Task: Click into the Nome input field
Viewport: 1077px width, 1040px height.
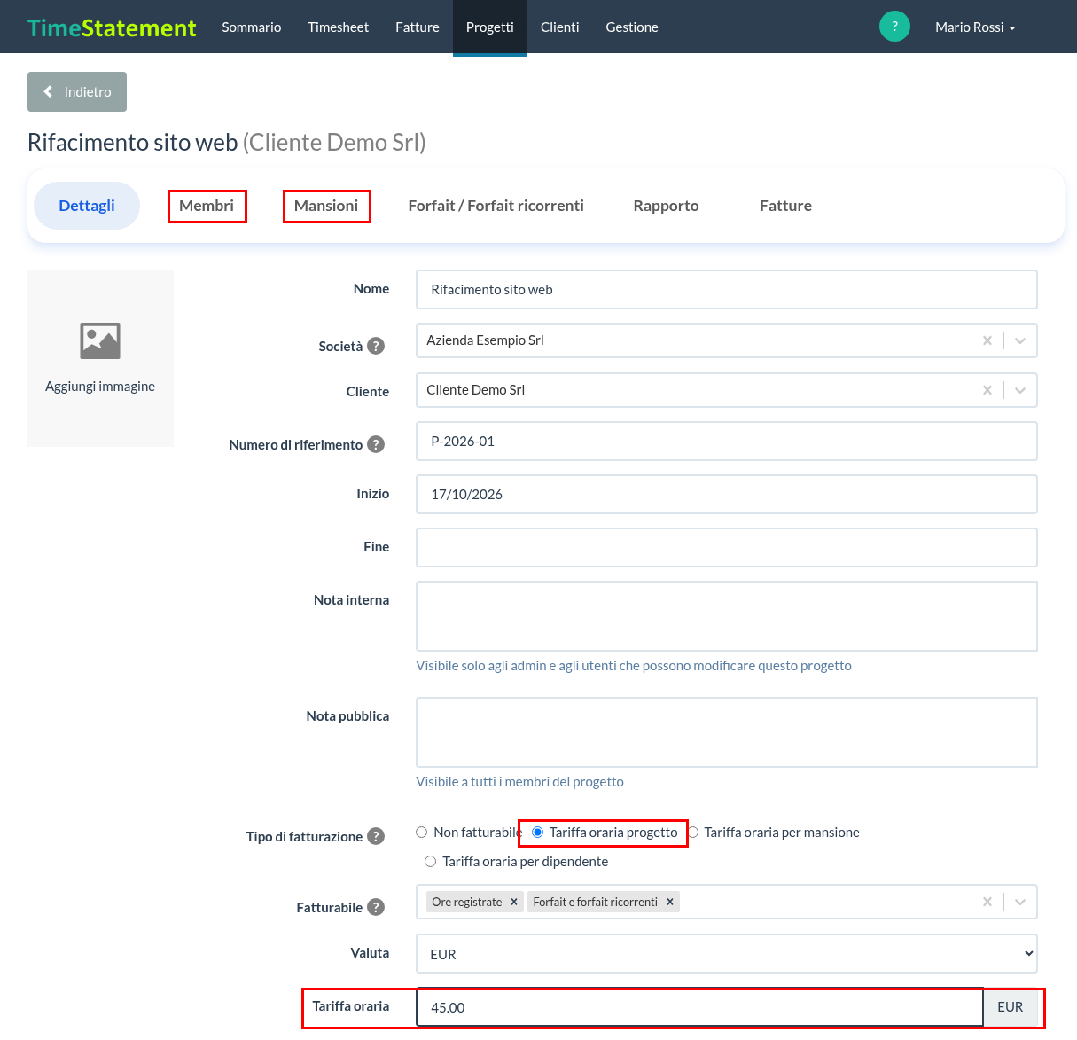Action: [727, 290]
